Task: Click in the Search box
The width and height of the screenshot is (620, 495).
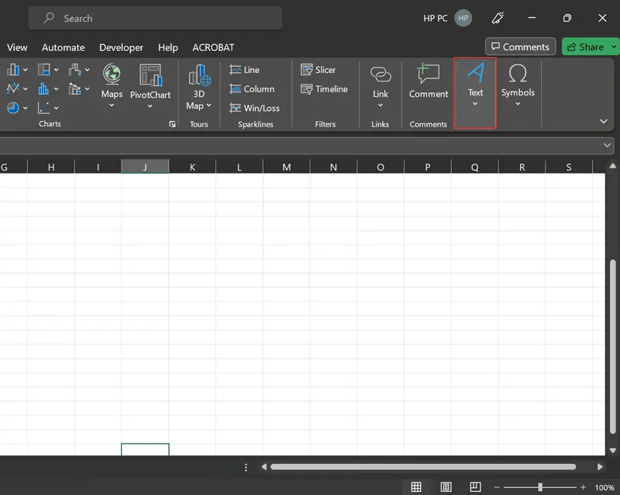Action: click(x=155, y=18)
